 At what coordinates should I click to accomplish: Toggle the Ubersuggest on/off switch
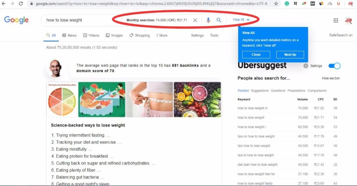coord(334,66)
